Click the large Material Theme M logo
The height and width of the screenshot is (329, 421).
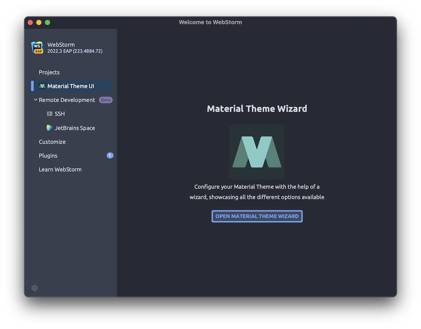point(256,152)
